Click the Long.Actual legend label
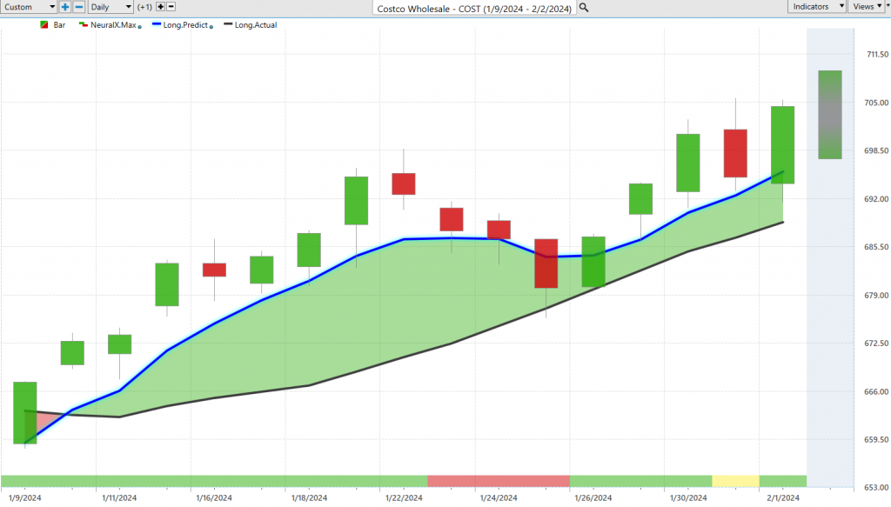 [x=256, y=25]
